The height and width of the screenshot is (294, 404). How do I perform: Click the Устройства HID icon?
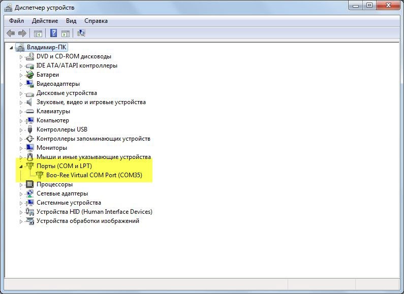[x=30, y=212]
